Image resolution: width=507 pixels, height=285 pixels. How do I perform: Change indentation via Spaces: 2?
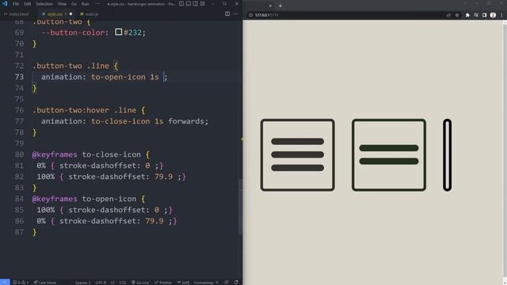(x=82, y=283)
